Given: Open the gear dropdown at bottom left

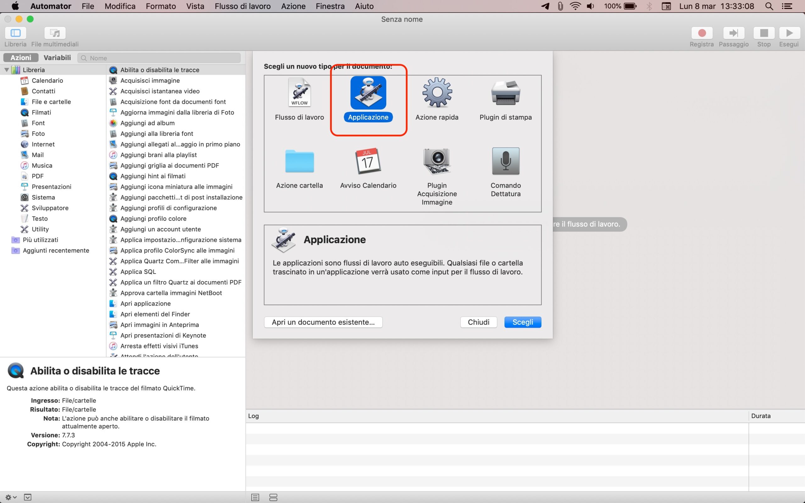Looking at the screenshot, I should point(11,497).
